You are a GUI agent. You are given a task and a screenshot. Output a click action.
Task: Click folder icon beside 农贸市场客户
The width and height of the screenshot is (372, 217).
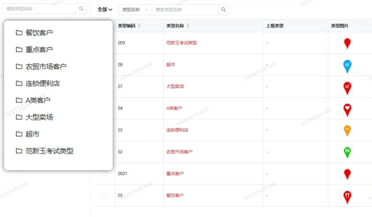19,67
